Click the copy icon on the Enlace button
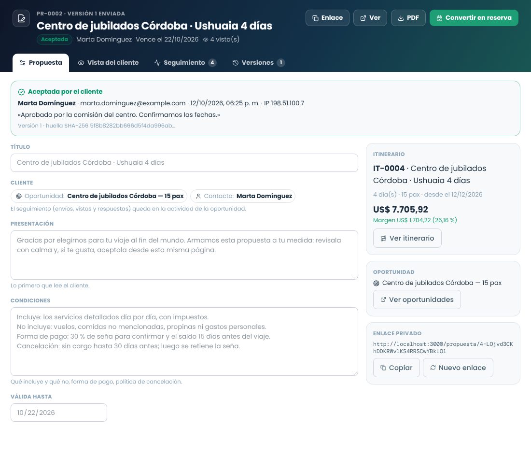Screen dimensions: 531x456 (315, 18)
